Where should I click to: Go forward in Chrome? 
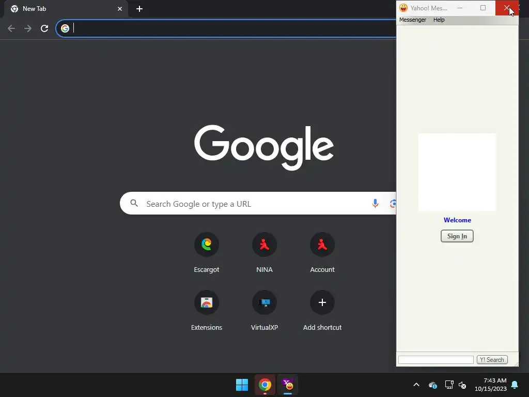28,28
